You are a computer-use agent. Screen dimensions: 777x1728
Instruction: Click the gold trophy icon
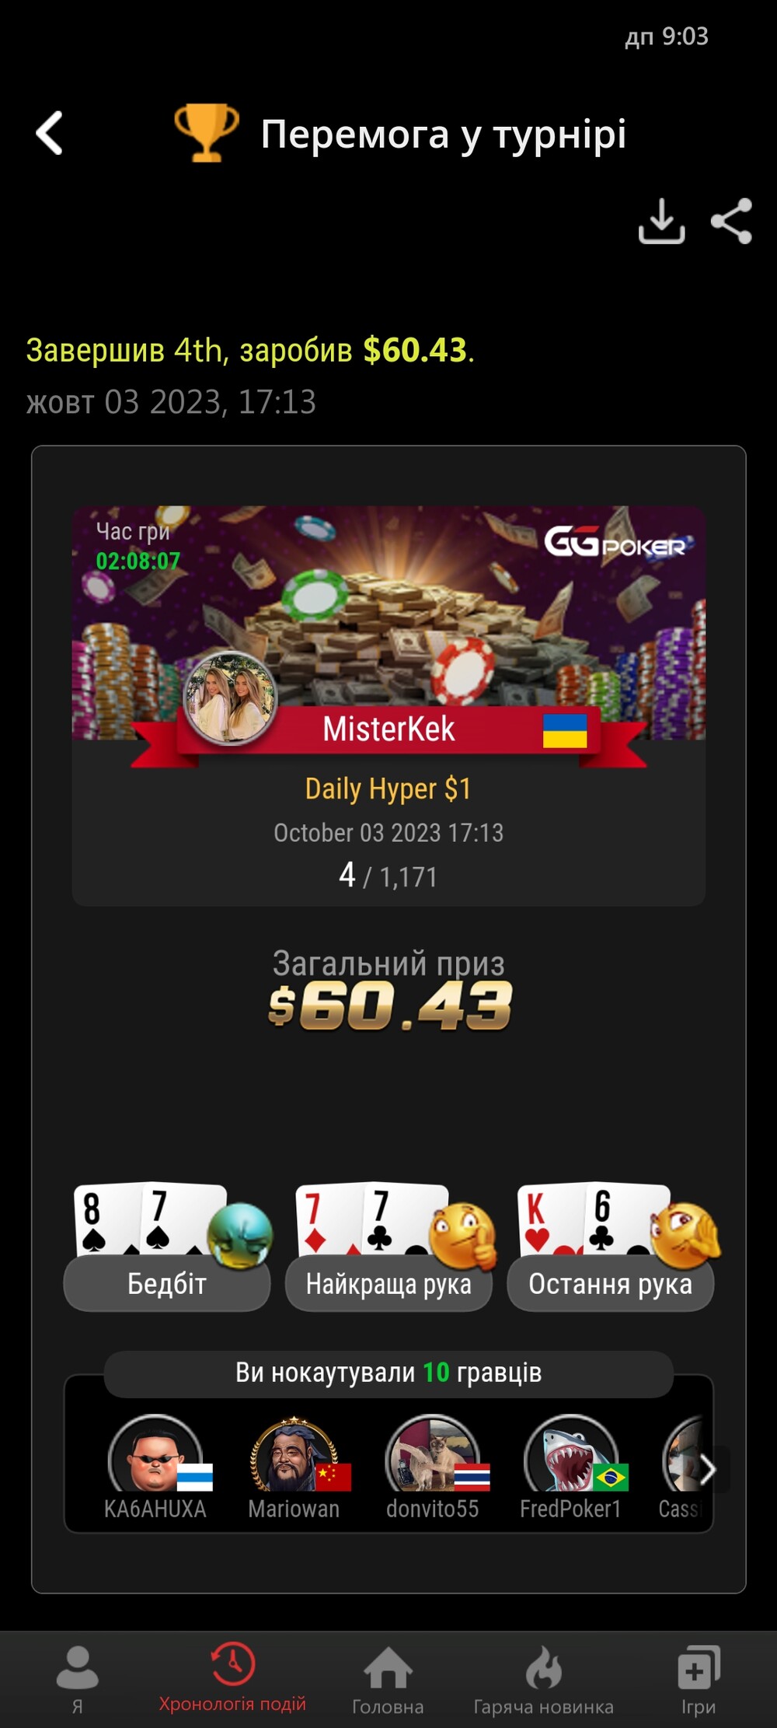206,133
